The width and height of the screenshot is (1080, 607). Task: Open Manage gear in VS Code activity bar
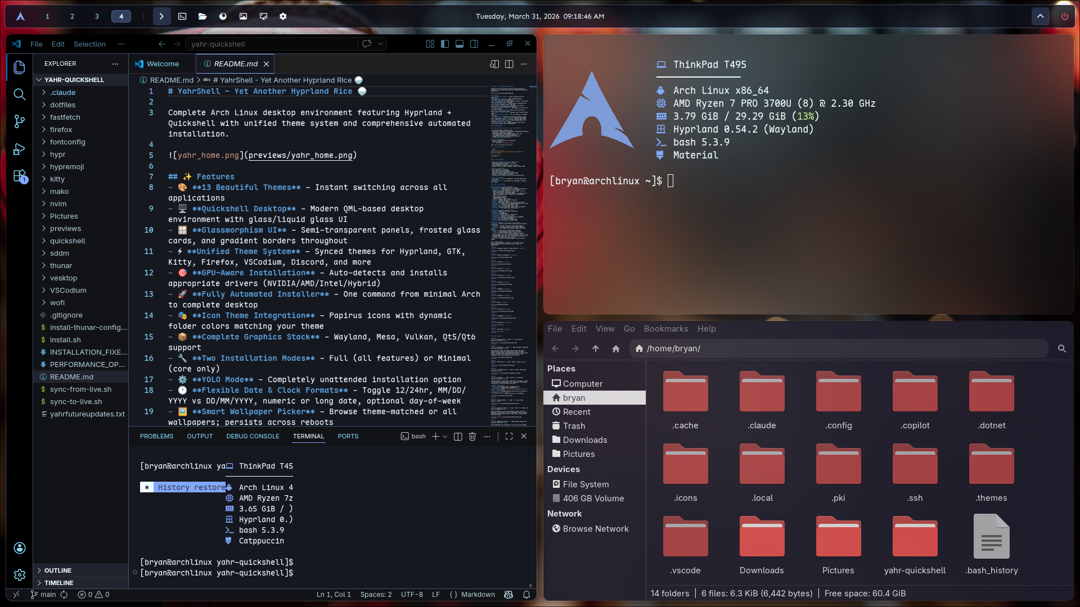(x=19, y=575)
